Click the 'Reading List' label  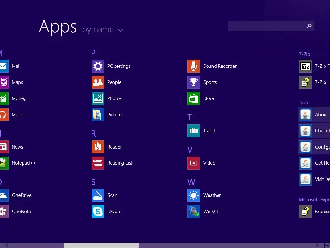[120, 163]
